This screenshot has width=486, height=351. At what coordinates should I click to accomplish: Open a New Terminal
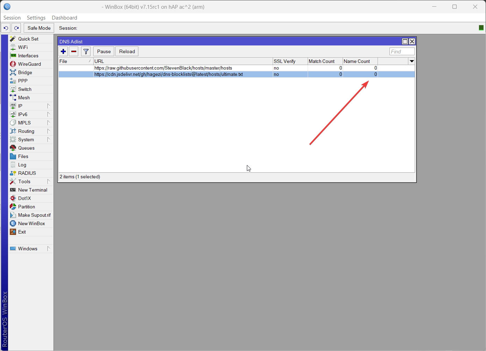tap(31, 190)
